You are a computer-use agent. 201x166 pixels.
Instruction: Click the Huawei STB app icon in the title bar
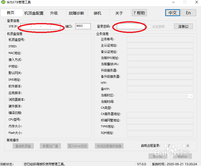pyautogui.click(x=3, y=2)
